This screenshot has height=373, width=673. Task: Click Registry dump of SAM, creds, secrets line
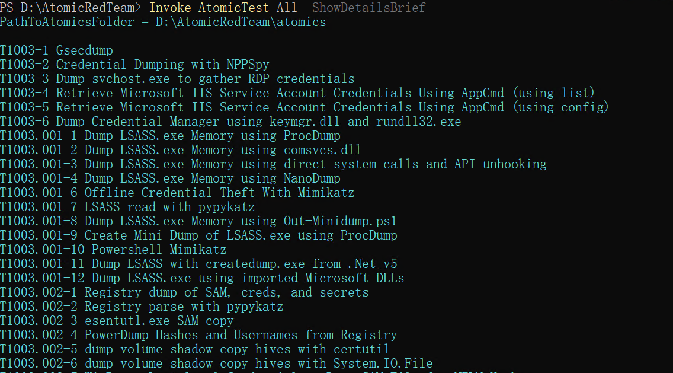184,292
